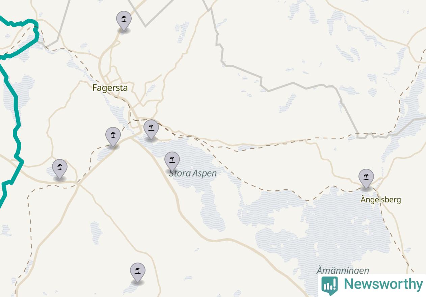Click the Newsworthy chart logo icon
This screenshot has height=297, width=426.
(329, 286)
